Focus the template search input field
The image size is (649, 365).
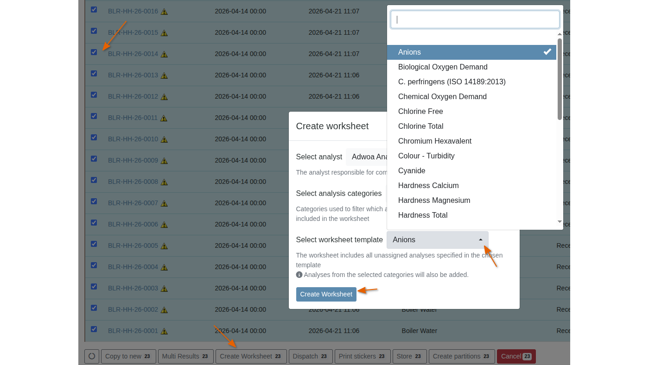[x=475, y=19]
